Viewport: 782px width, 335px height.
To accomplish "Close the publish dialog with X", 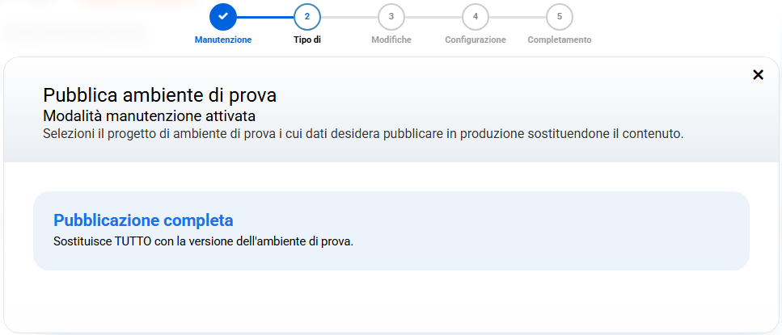I will 758,75.
